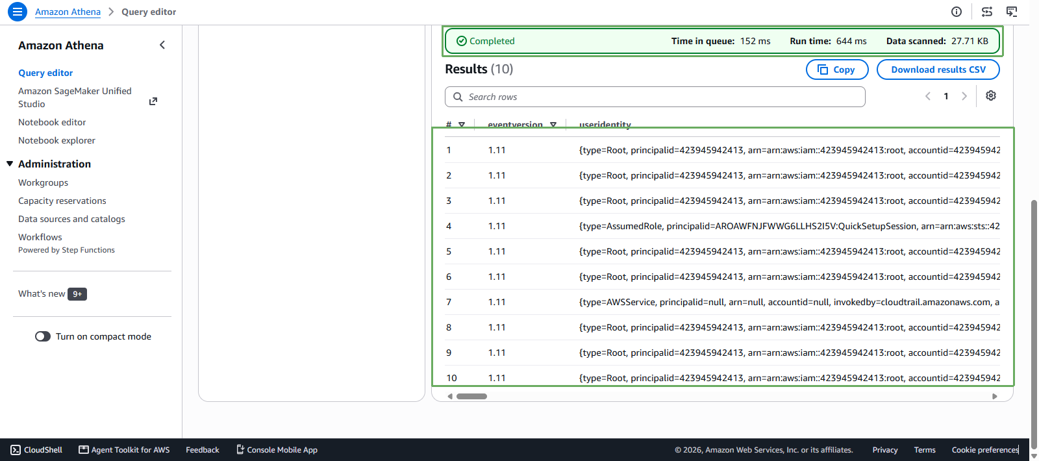This screenshot has height=461, width=1039.
Task: Toggle the compact mode switch
Action: 43,336
